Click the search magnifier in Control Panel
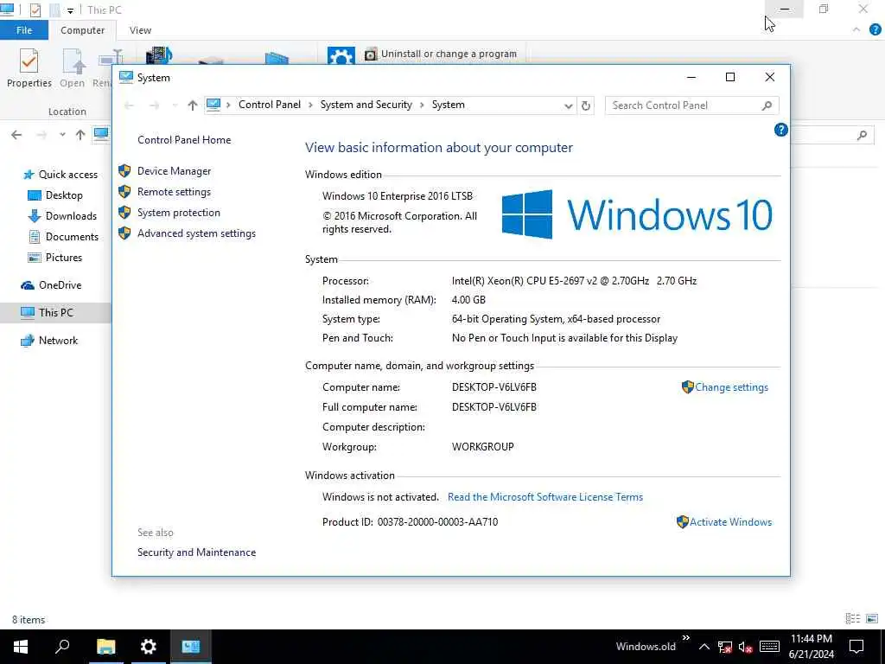This screenshot has width=885, height=664. (767, 105)
